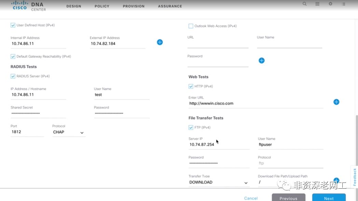358x201 pixels.
Task: Add another User Defined Host with plus icon
Action: 160,42
